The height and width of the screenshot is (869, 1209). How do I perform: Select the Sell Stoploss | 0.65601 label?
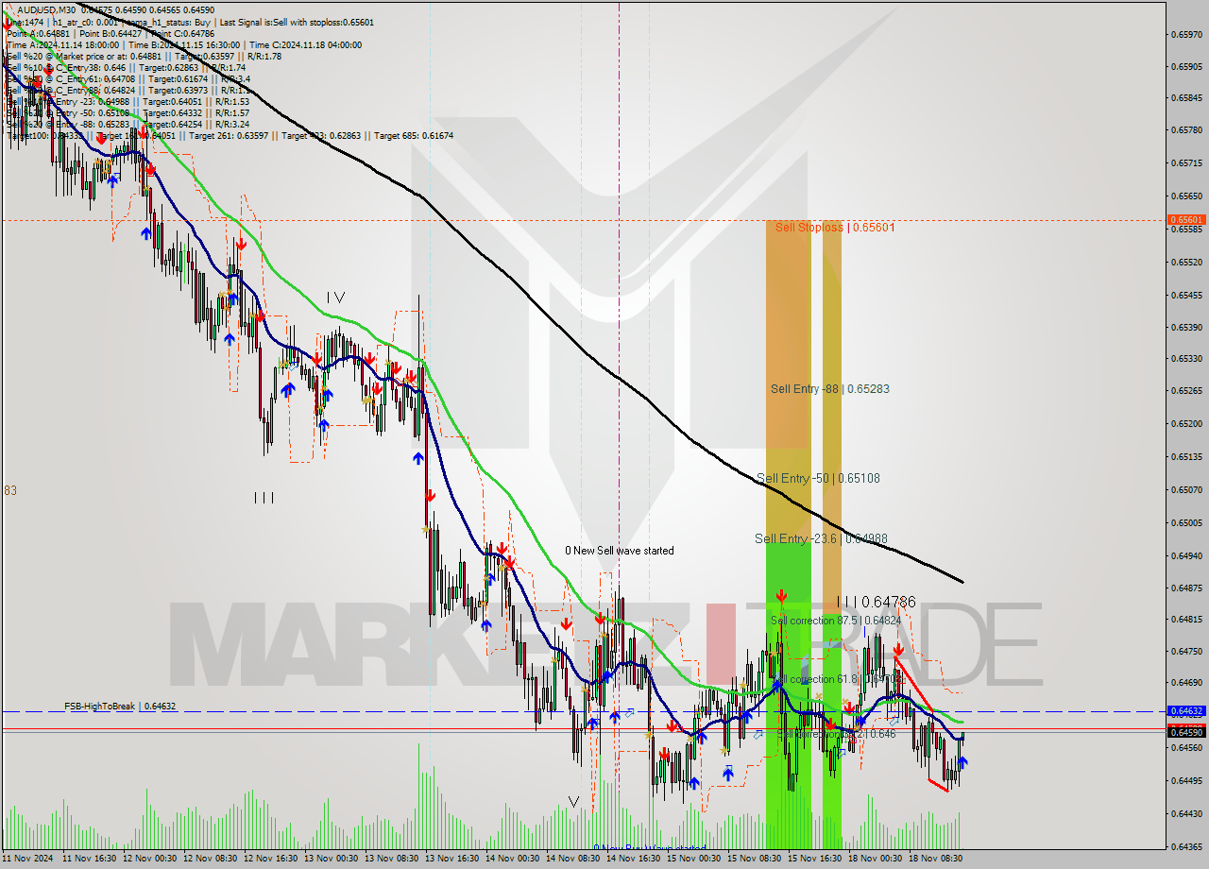835,228
